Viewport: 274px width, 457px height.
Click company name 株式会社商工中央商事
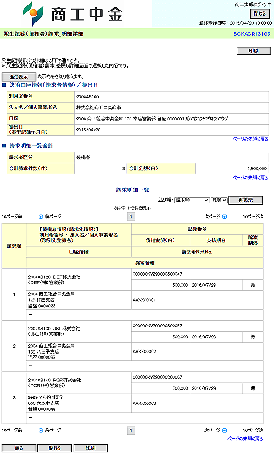(99, 108)
